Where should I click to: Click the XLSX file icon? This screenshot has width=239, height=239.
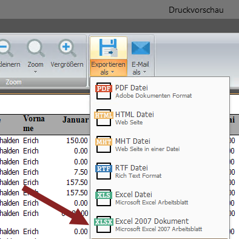click(x=104, y=224)
